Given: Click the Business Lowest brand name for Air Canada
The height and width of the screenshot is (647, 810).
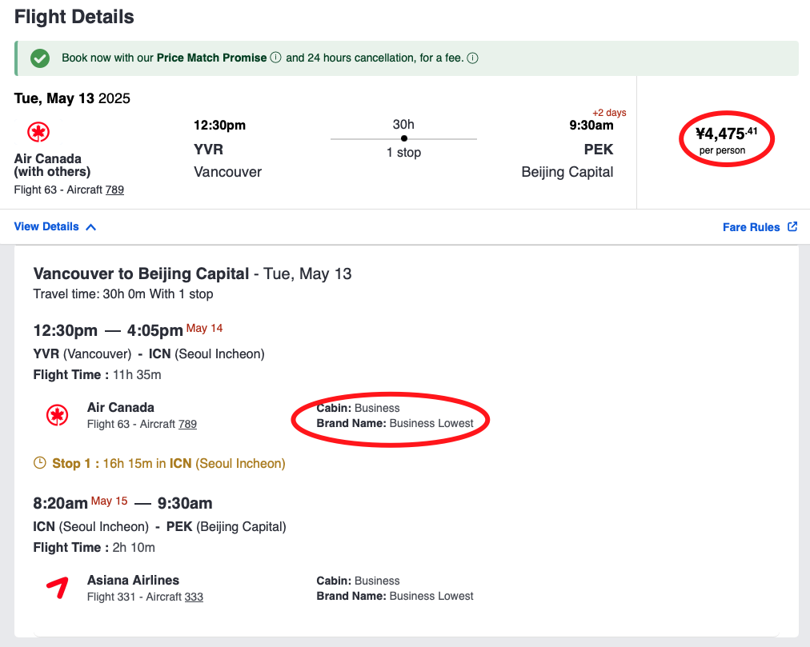Looking at the screenshot, I should (431, 423).
